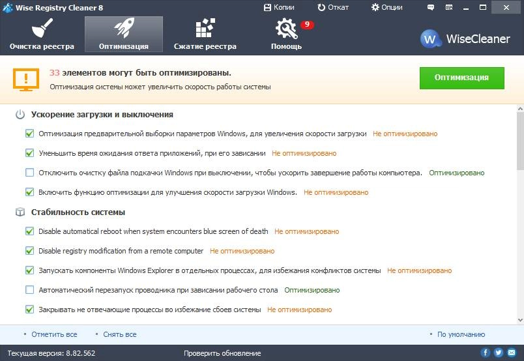This screenshot has width=524, height=361.
Task: Start the green Оптимизация button
Action: click(x=462, y=78)
